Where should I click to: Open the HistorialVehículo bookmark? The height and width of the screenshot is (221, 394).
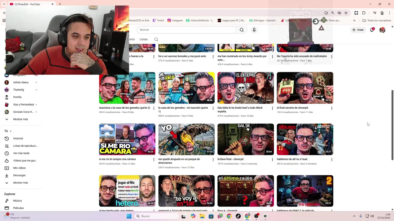click(200, 21)
